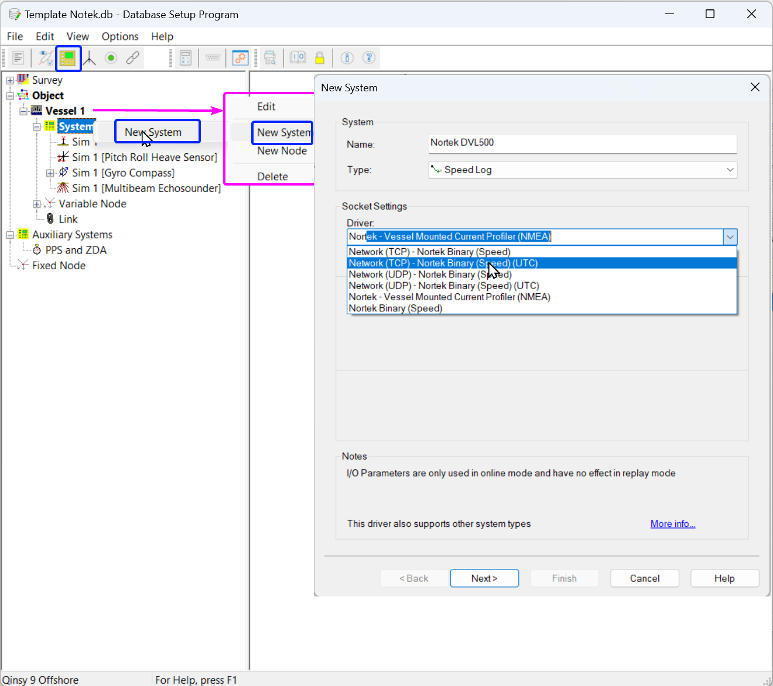Screen dimensions: 773x686
Task: Select New Node in context menu
Action: [282, 151]
